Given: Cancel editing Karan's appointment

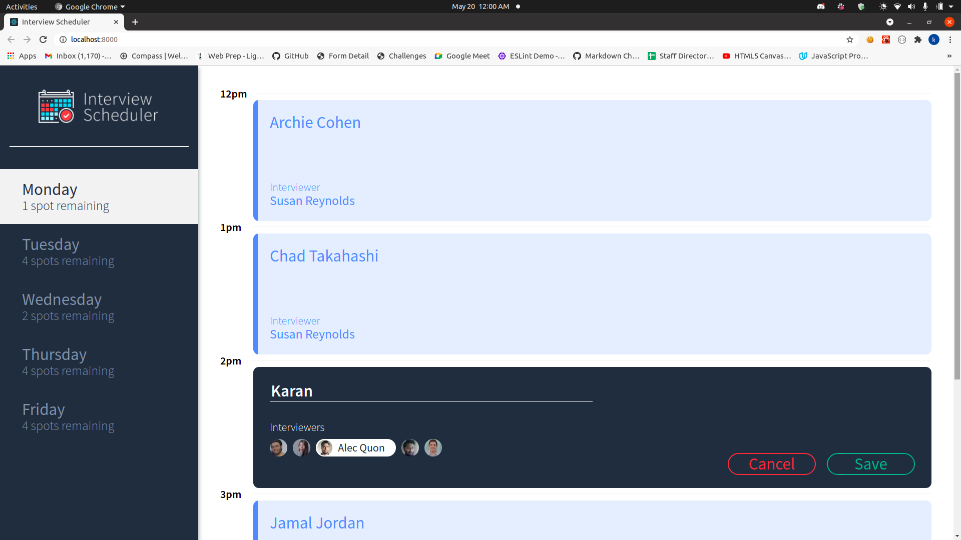Looking at the screenshot, I should (x=771, y=463).
